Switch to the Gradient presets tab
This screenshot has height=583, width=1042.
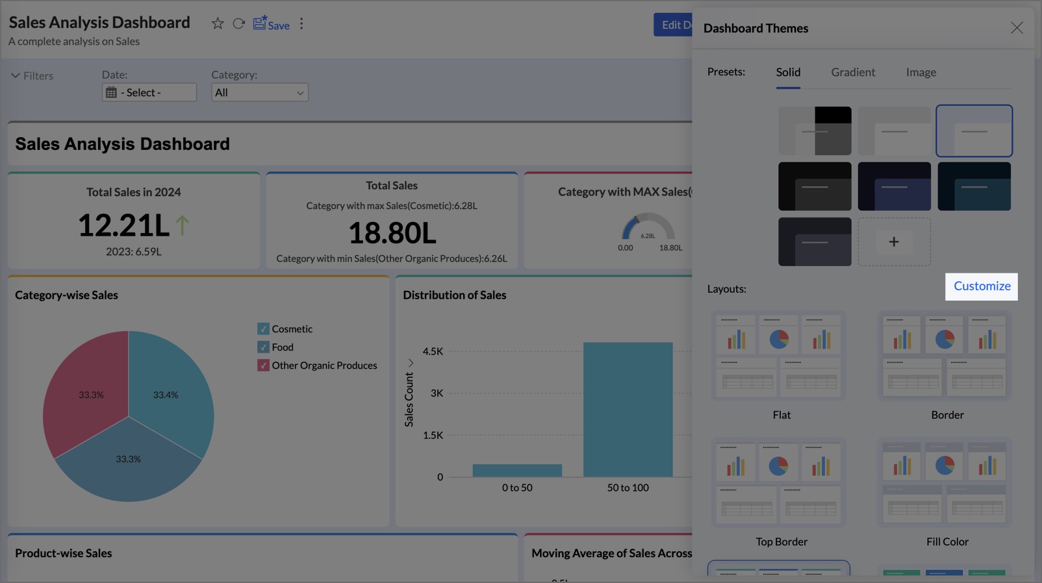click(852, 73)
